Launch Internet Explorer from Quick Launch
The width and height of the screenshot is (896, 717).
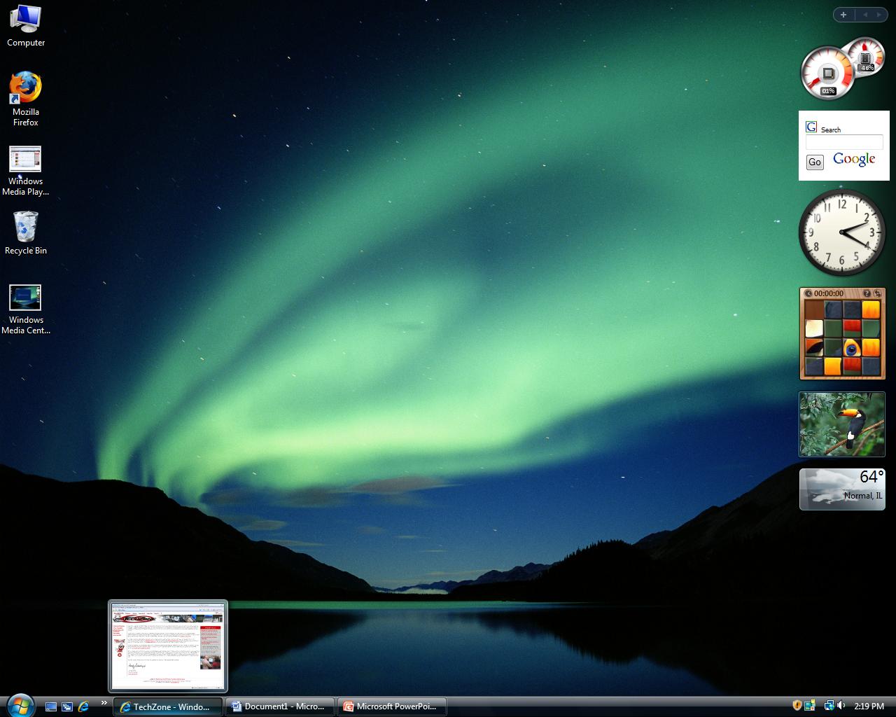click(83, 706)
